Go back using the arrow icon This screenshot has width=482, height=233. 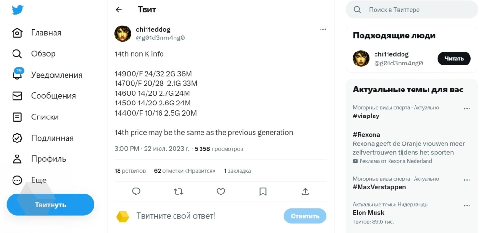pyautogui.click(x=119, y=10)
